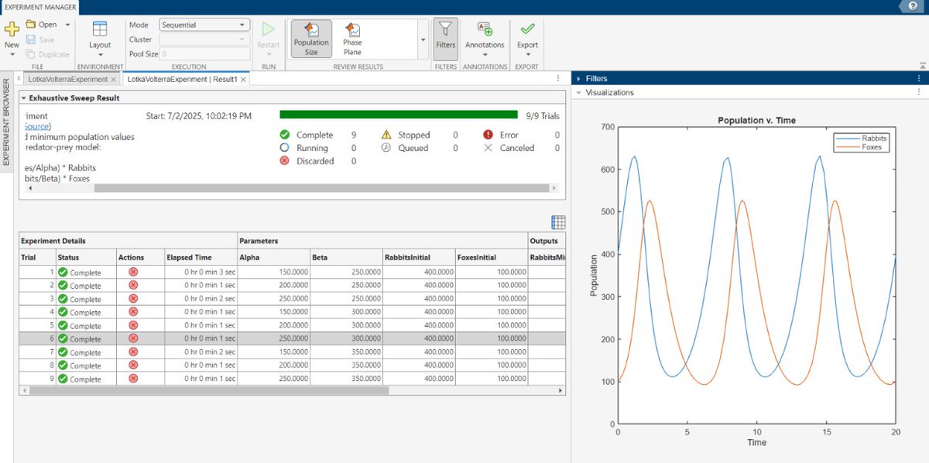Discard trial 1 using red X icon
The image size is (929, 463).
click(x=133, y=273)
